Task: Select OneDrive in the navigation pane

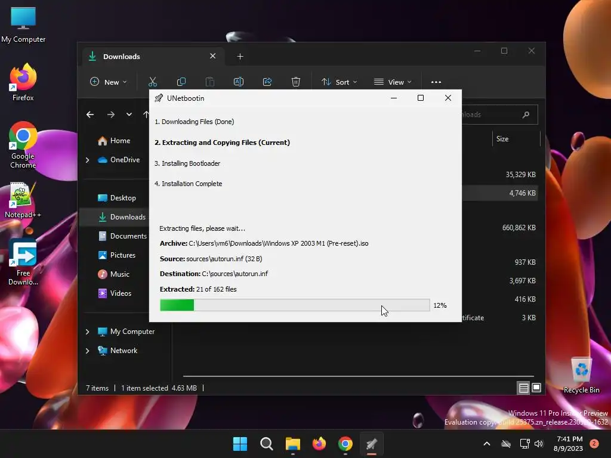Action: pyautogui.click(x=119, y=160)
